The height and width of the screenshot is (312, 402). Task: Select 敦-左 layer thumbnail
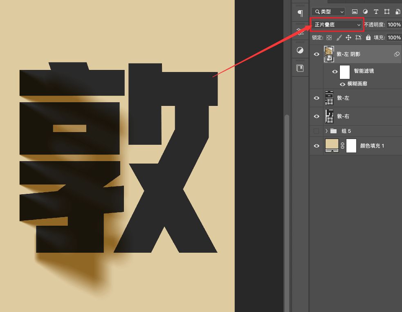(x=329, y=98)
